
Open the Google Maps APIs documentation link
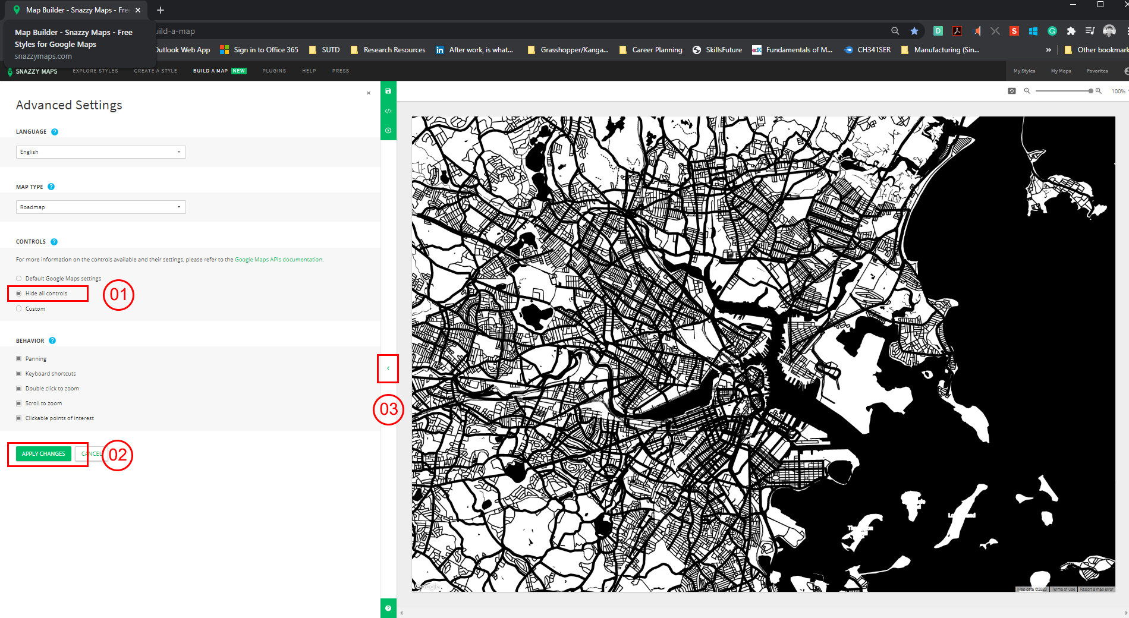point(277,259)
